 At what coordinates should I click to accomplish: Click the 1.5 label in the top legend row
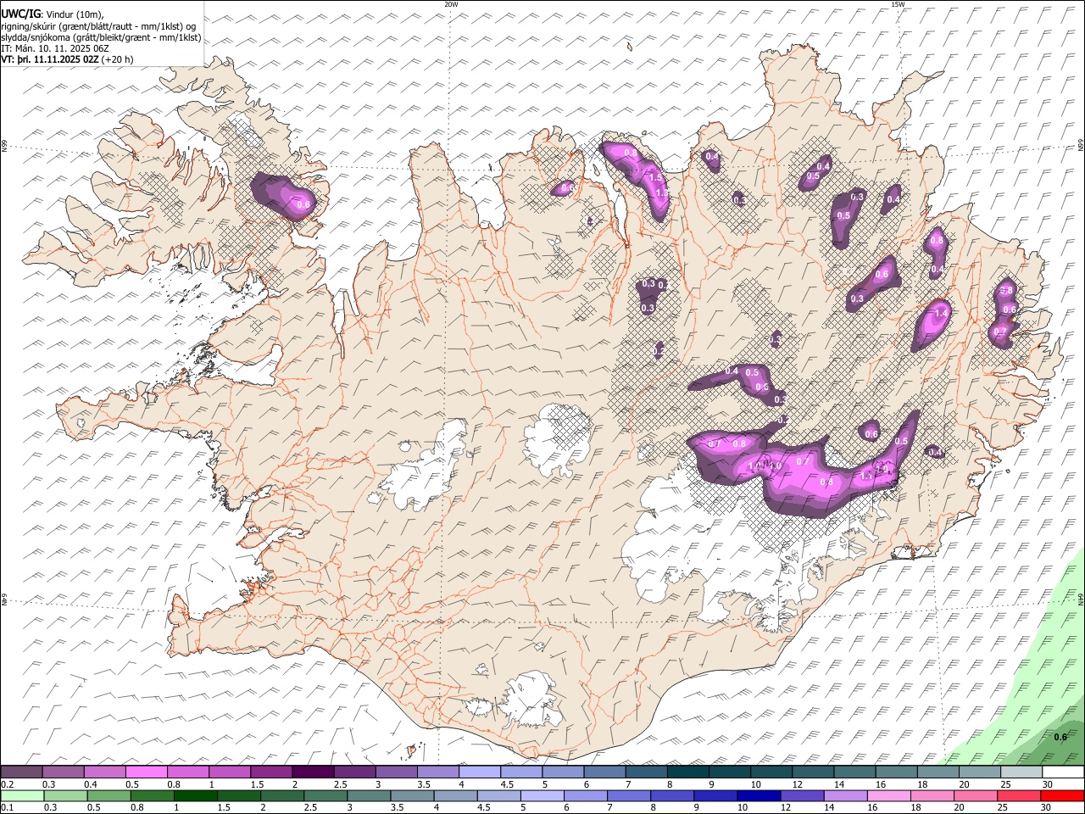tap(258, 784)
